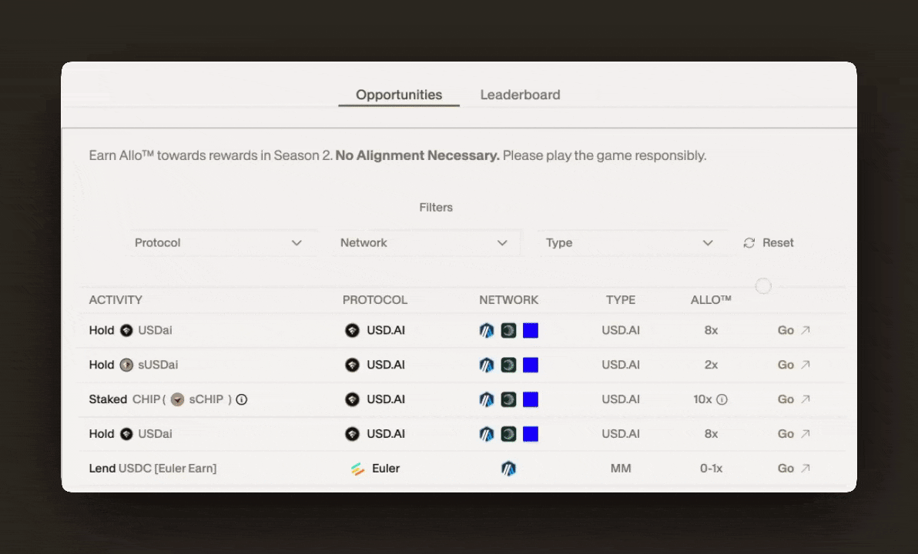Click the TYPE column header
This screenshot has height=554, width=918.
(x=621, y=300)
